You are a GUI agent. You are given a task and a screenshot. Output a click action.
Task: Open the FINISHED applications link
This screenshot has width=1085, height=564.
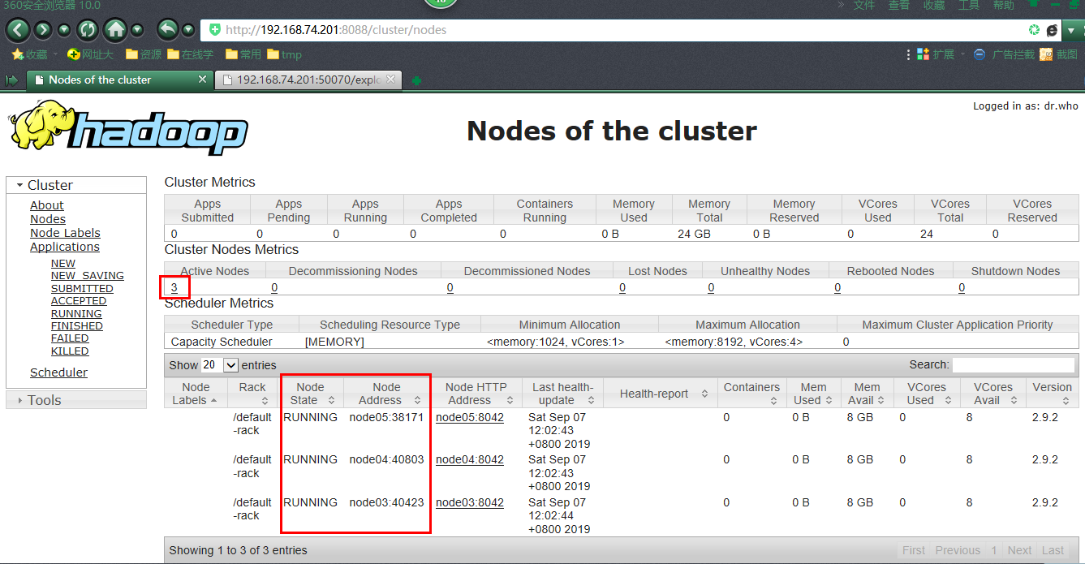pyautogui.click(x=77, y=326)
